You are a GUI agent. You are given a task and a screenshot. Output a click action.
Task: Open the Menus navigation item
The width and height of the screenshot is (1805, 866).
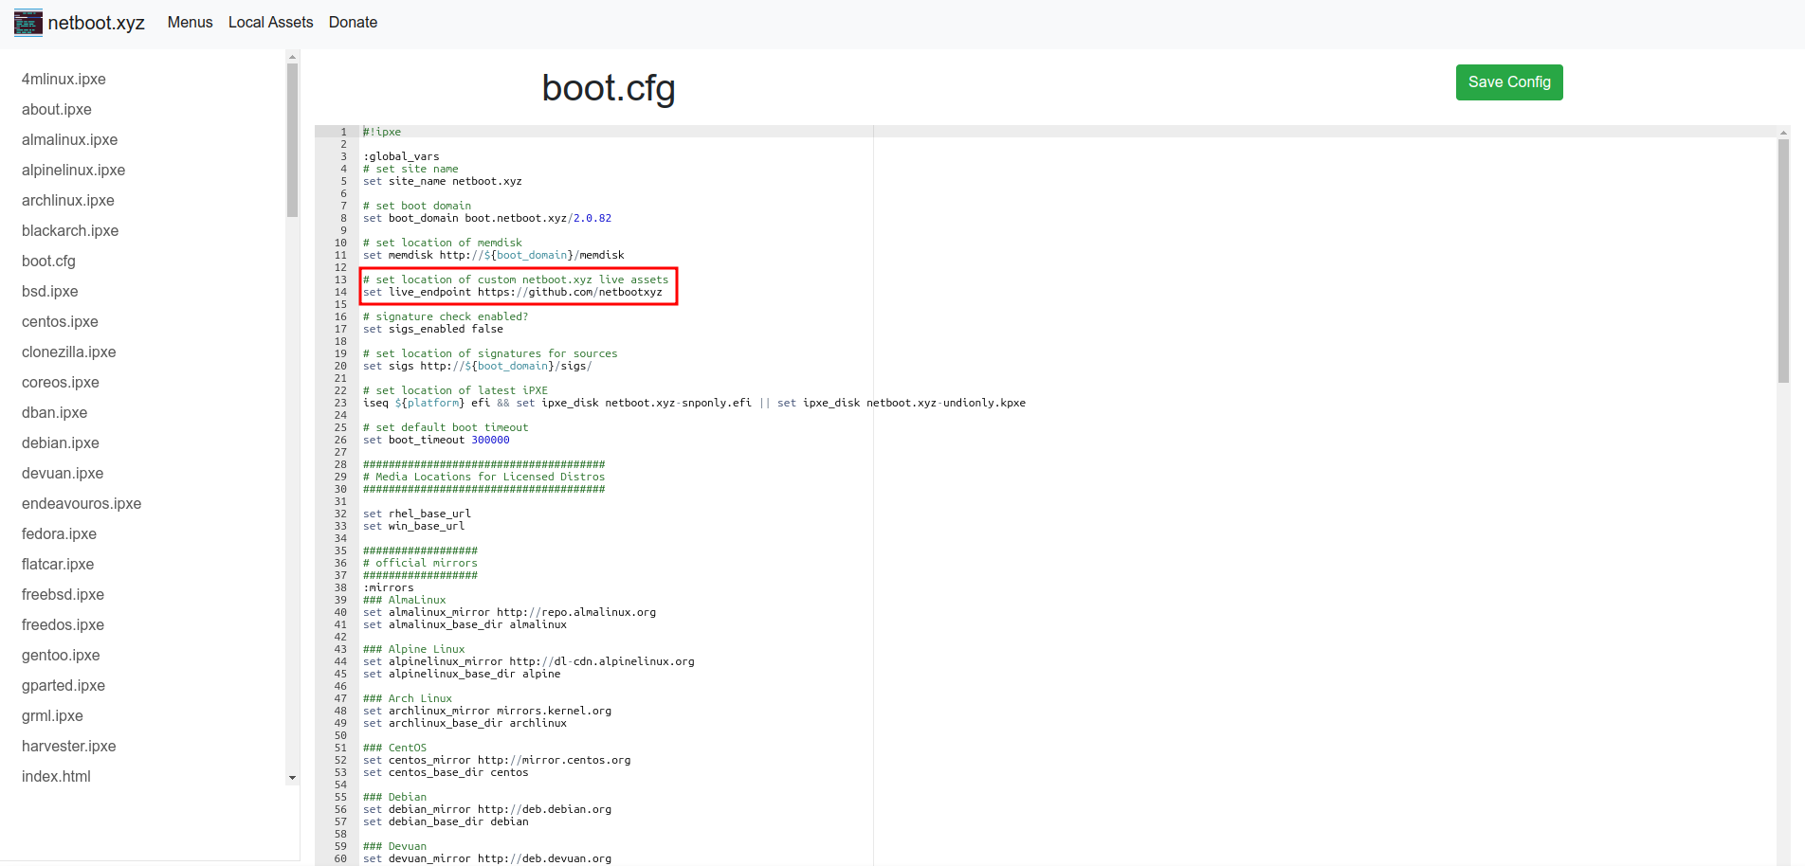click(x=190, y=22)
